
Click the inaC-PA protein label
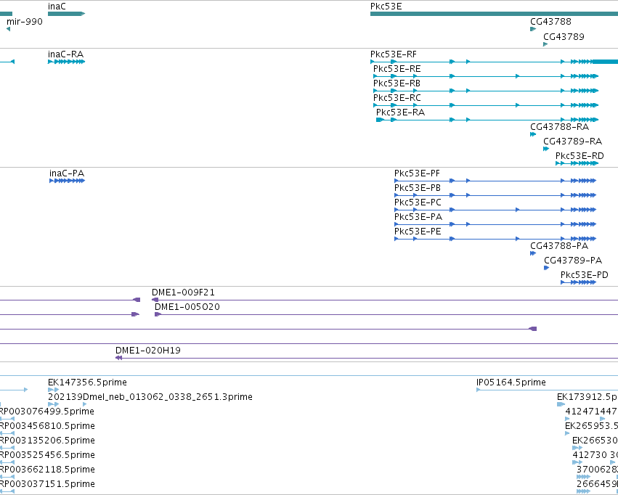pyautogui.click(x=67, y=173)
